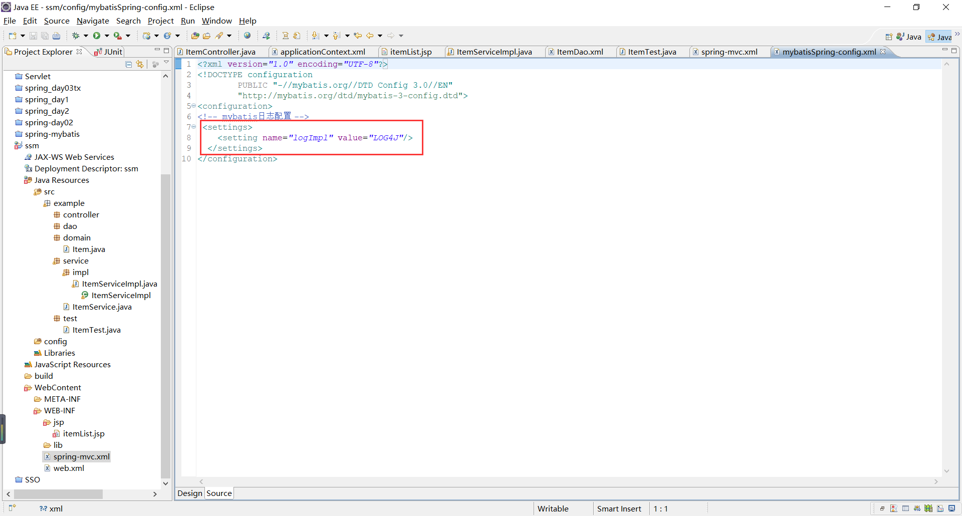Click the Next Annotation toolbar icon

(x=315, y=36)
